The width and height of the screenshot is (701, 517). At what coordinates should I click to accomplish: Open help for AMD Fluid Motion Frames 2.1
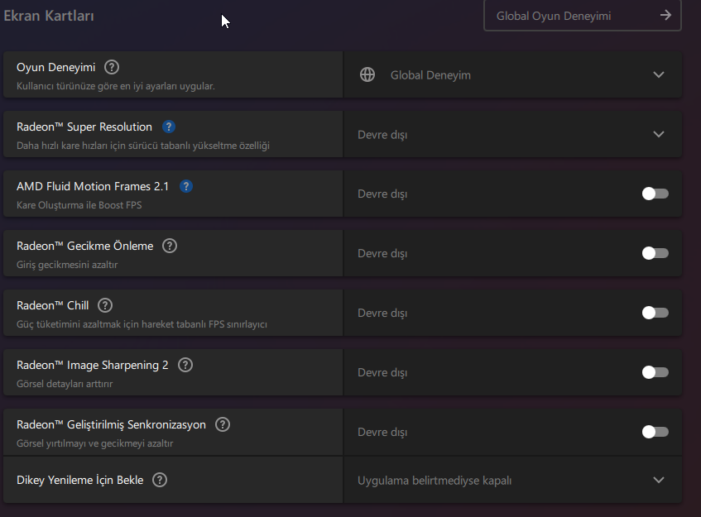(186, 186)
